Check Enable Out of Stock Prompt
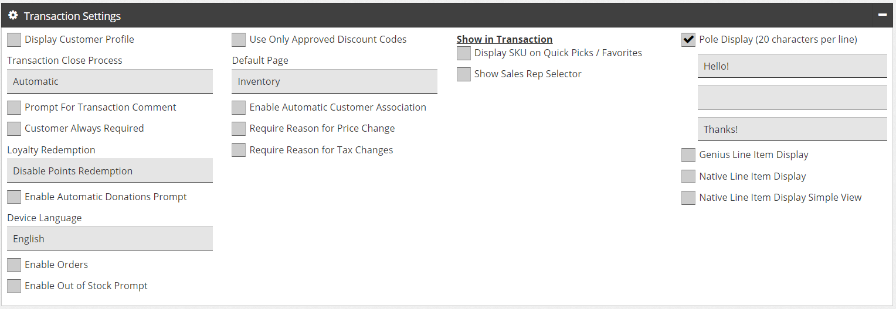The image size is (896, 309). pyautogui.click(x=14, y=286)
